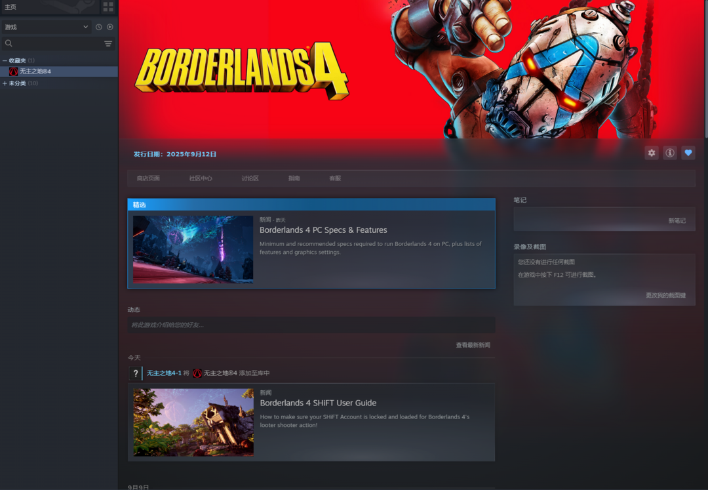Viewport: 708px width, 490px height.
Task: Click the activity post input field
Action: coord(311,325)
